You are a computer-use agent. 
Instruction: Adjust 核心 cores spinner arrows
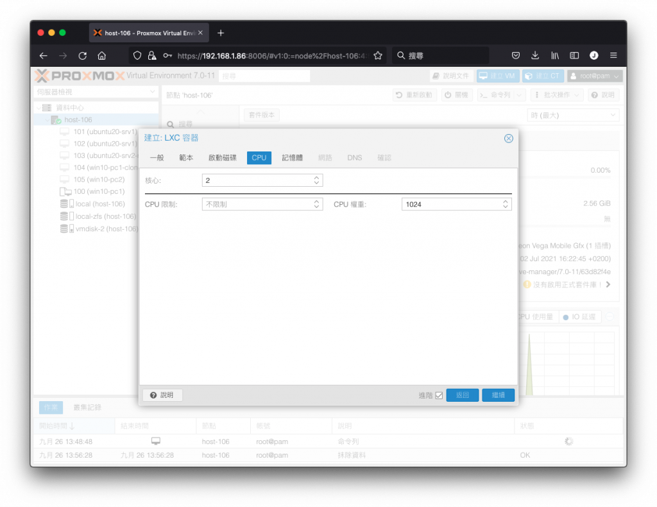[x=317, y=180]
